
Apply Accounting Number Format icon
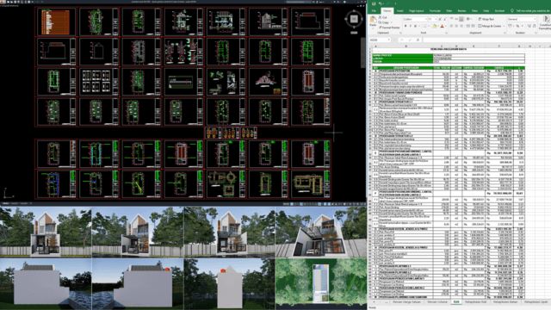click(510, 26)
